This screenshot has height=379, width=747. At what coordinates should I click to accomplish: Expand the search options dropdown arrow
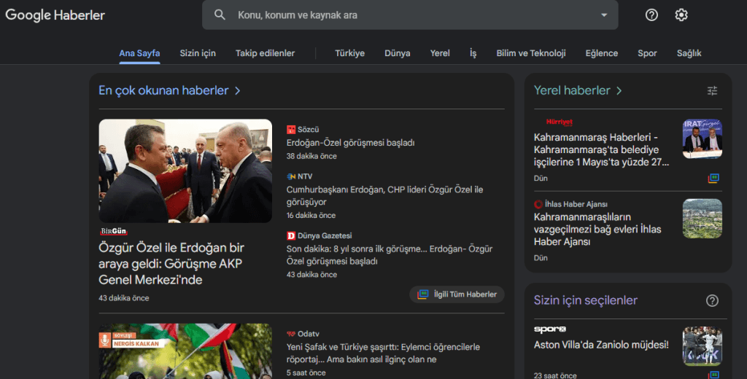603,15
